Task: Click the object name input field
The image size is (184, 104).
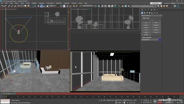Action: pyautogui.click(x=150, y=40)
